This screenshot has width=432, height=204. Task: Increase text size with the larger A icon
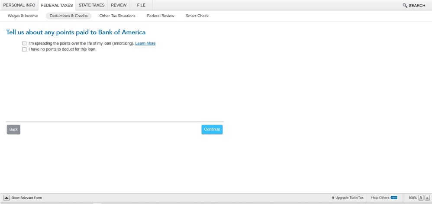pyautogui.click(x=420, y=198)
